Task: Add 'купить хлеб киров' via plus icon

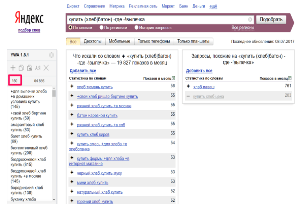Action: (x=72, y=134)
